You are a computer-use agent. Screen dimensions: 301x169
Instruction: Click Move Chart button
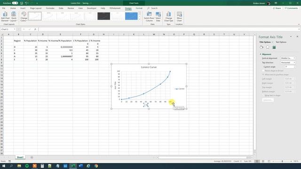[x=179, y=17]
